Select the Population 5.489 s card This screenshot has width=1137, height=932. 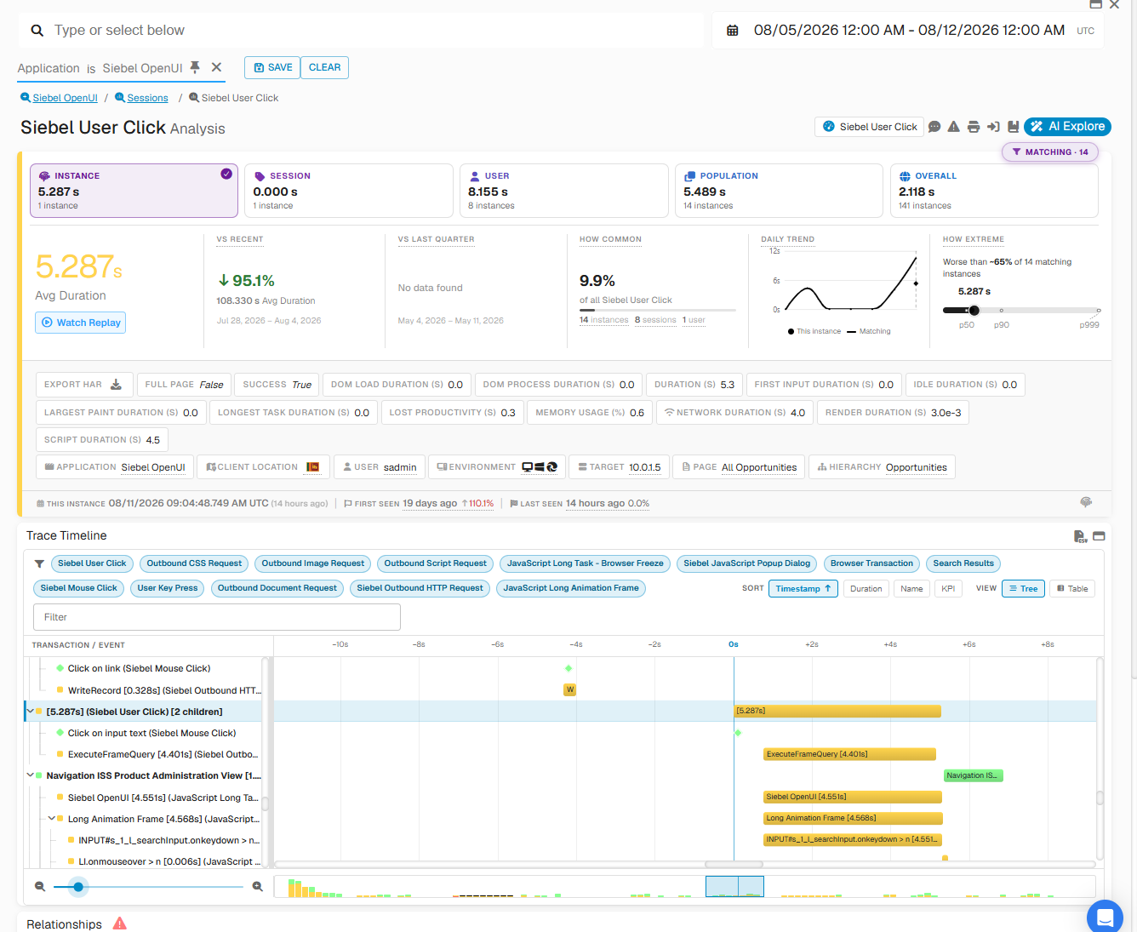pyautogui.click(x=780, y=191)
